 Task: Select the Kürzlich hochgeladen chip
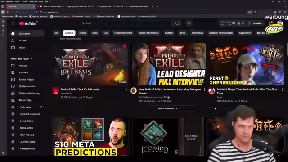click(x=221, y=33)
